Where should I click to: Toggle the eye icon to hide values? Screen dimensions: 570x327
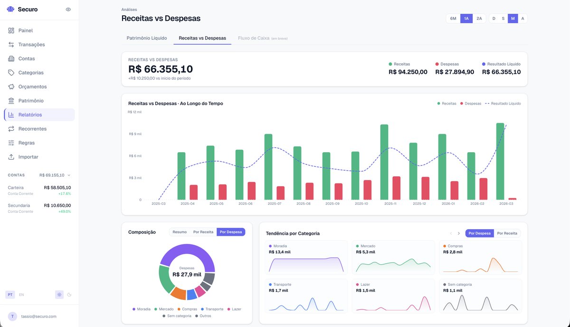68,10
